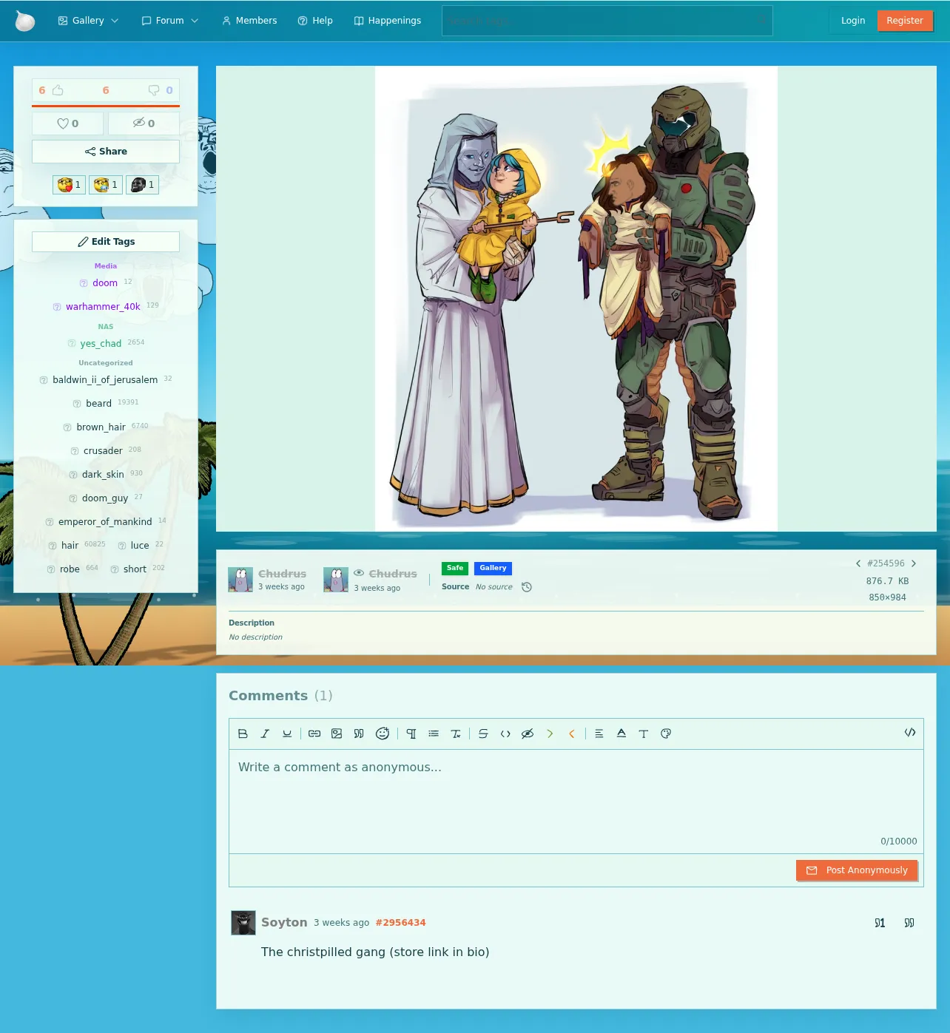Viewport: 950px width, 1033px height.
Task: Expand the Forum menu
Action: (169, 21)
